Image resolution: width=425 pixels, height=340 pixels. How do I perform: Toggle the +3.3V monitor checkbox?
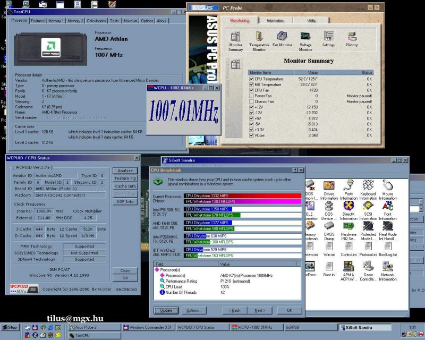[251, 130]
